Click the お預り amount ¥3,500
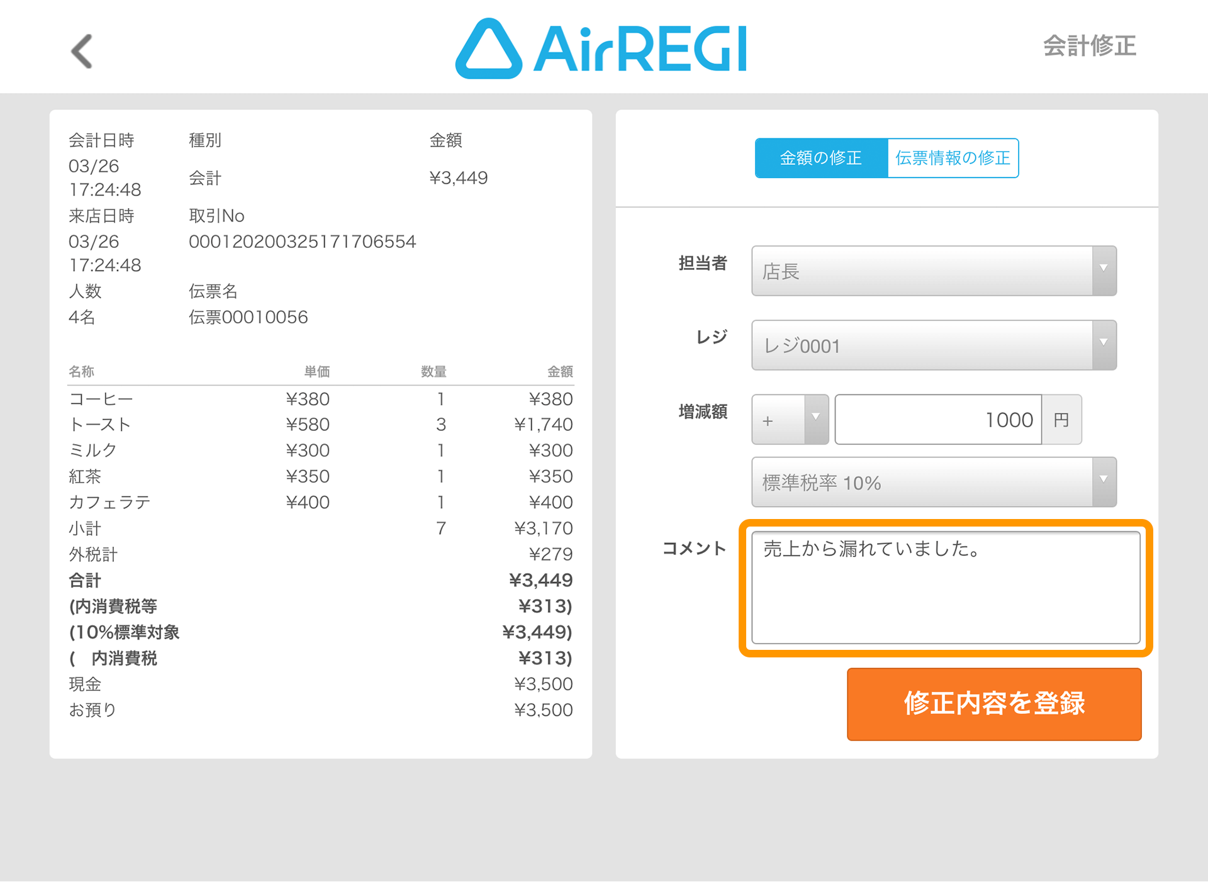Image resolution: width=1208 pixels, height=882 pixels. point(544,710)
